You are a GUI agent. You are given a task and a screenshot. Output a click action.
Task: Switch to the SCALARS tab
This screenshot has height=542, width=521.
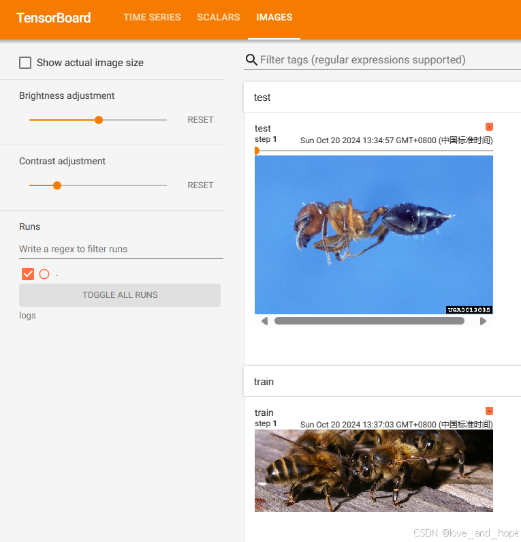click(x=218, y=17)
